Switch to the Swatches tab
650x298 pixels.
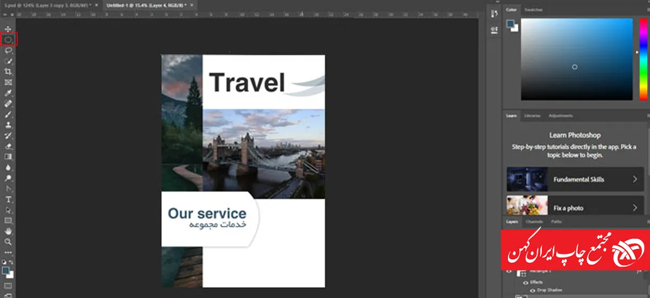pyautogui.click(x=534, y=10)
